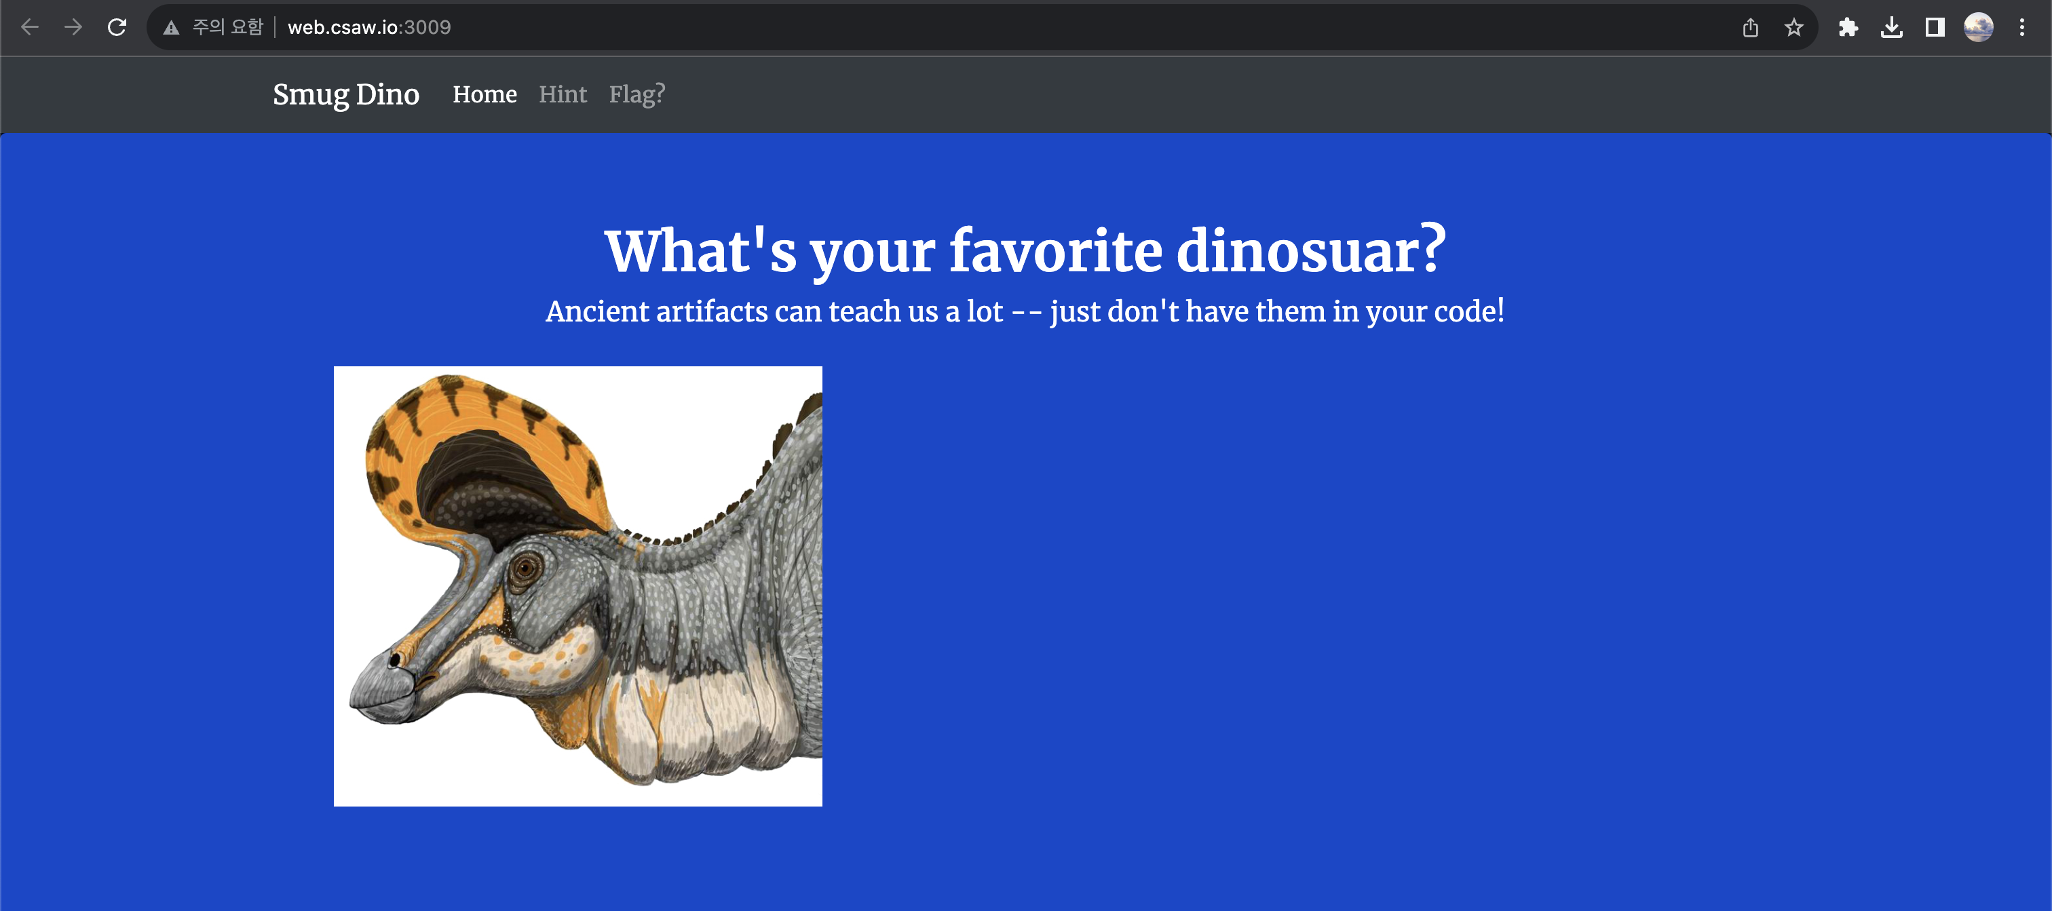Image resolution: width=2052 pixels, height=911 pixels.
Task: Open the Smug Dino brand link
Action: pyautogui.click(x=345, y=94)
